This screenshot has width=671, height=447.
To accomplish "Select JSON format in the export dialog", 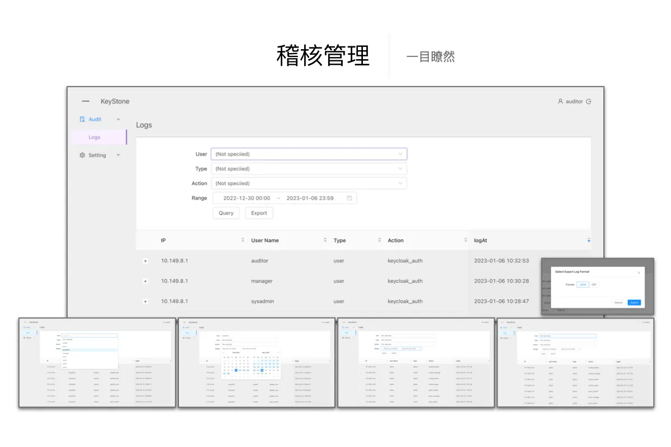I will click(583, 284).
